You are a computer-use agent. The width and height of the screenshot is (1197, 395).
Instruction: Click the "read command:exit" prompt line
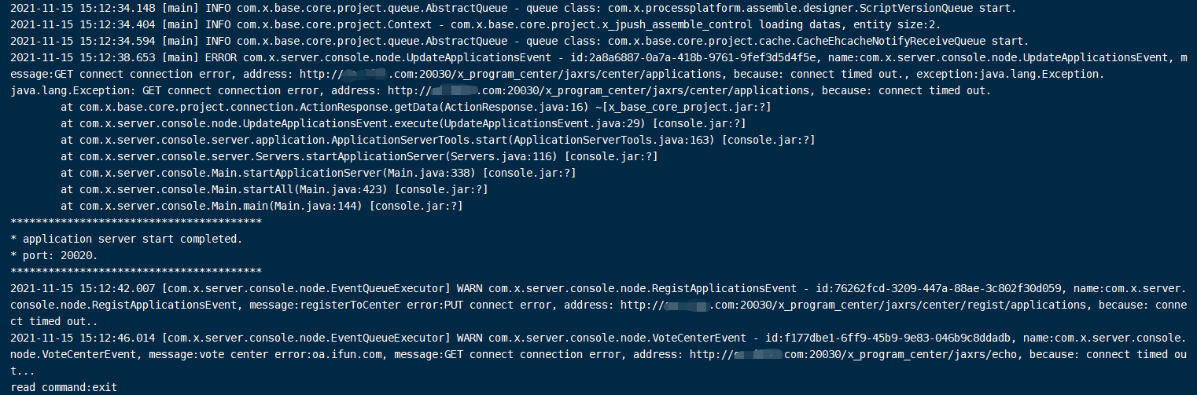coord(64,387)
